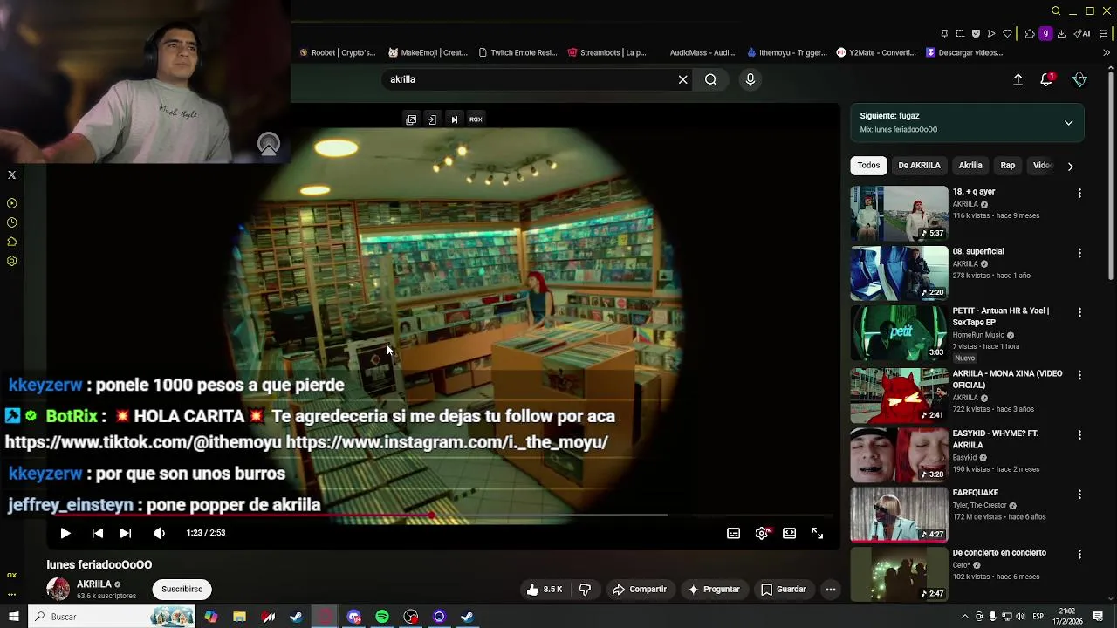Screen dimensions: 1117x628
Task: Open OBS Studio from the taskbar
Action: coord(411,617)
